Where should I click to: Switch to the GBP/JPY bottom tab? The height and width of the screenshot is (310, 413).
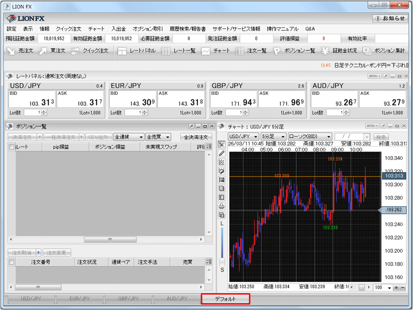(x=128, y=299)
